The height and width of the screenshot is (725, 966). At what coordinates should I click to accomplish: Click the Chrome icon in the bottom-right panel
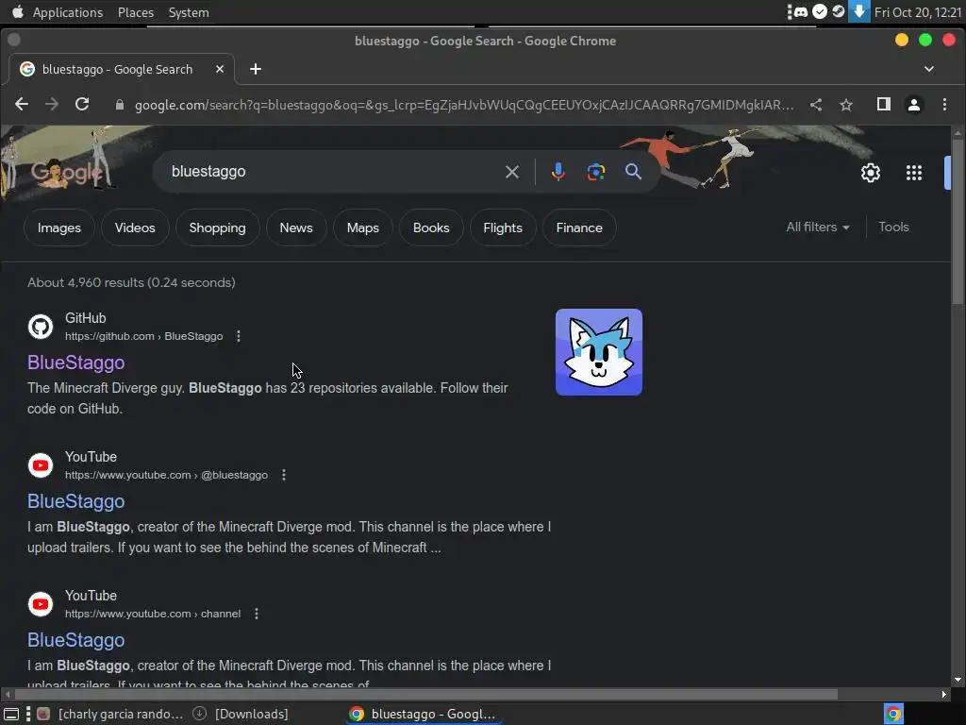(893, 714)
